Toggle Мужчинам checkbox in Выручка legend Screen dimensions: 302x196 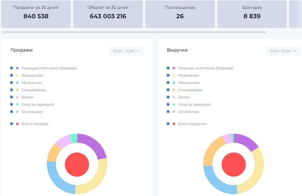point(168,75)
